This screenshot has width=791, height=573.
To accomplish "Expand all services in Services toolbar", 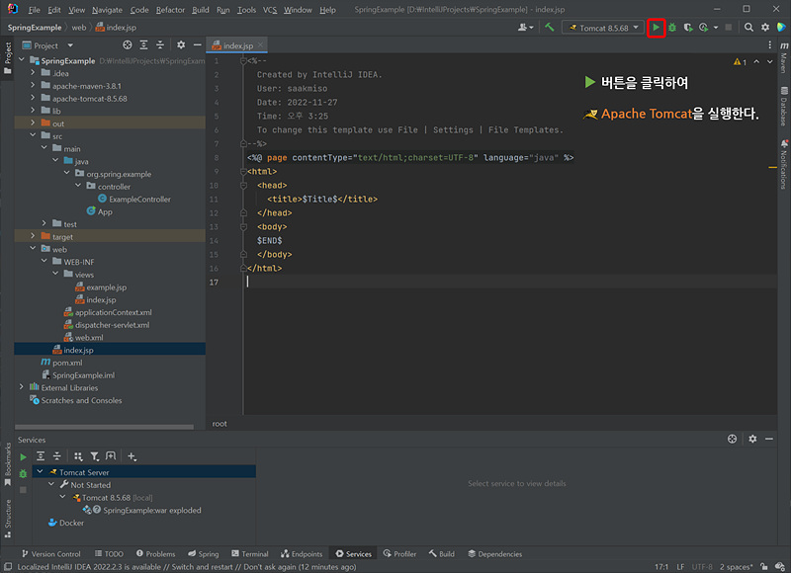I will 41,456.
